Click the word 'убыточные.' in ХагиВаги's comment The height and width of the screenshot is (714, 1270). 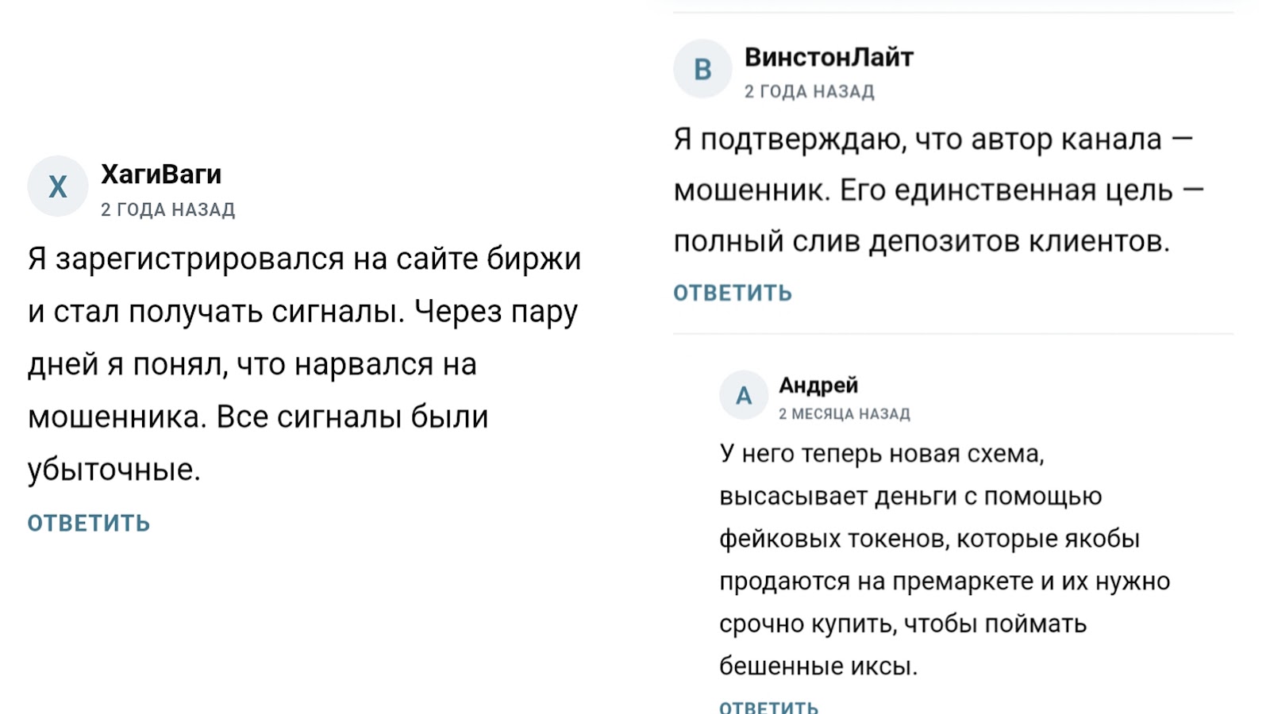(x=114, y=470)
